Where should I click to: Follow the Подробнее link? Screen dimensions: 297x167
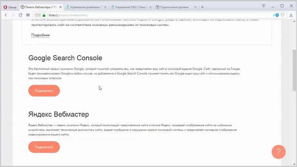point(40,35)
